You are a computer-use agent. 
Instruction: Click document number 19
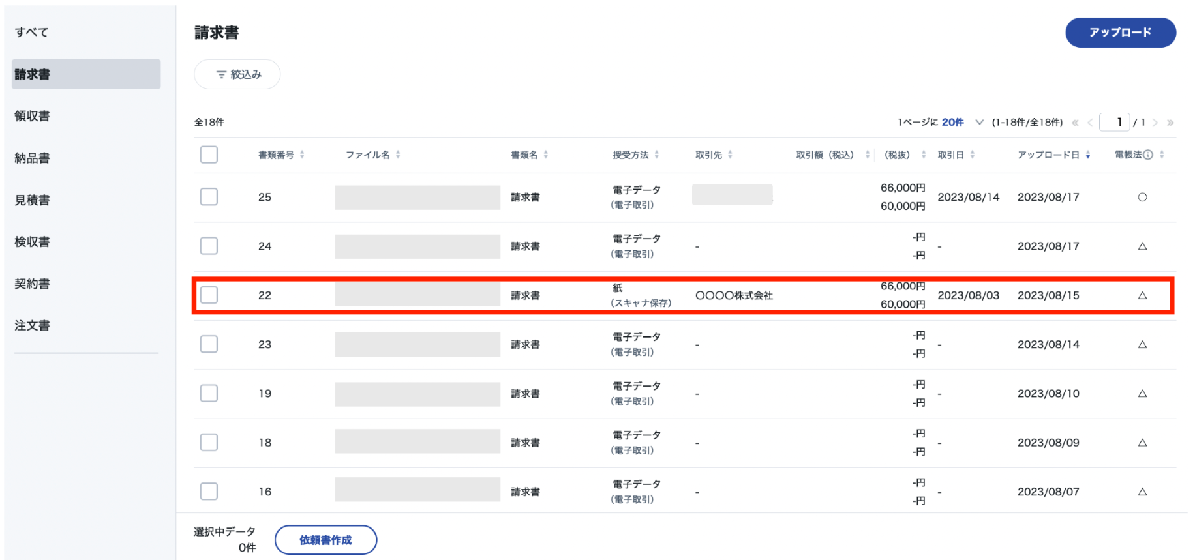pyautogui.click(x=265, y=394)
